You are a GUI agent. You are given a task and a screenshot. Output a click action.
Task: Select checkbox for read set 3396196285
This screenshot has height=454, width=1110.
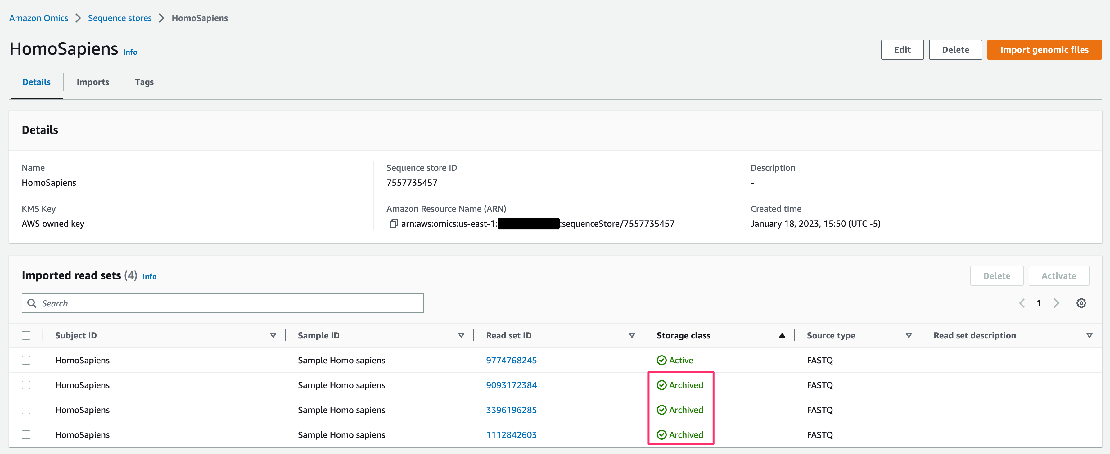26,410
